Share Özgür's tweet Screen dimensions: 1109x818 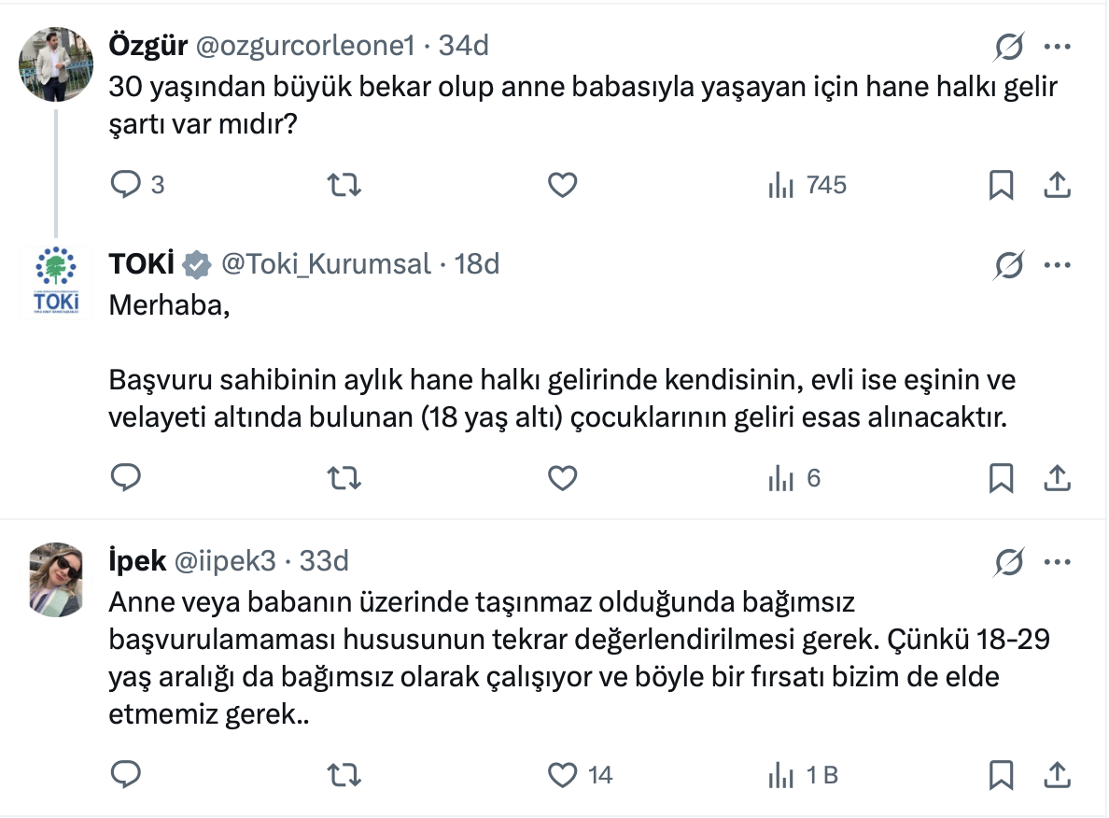click(x=1056, y=185)
